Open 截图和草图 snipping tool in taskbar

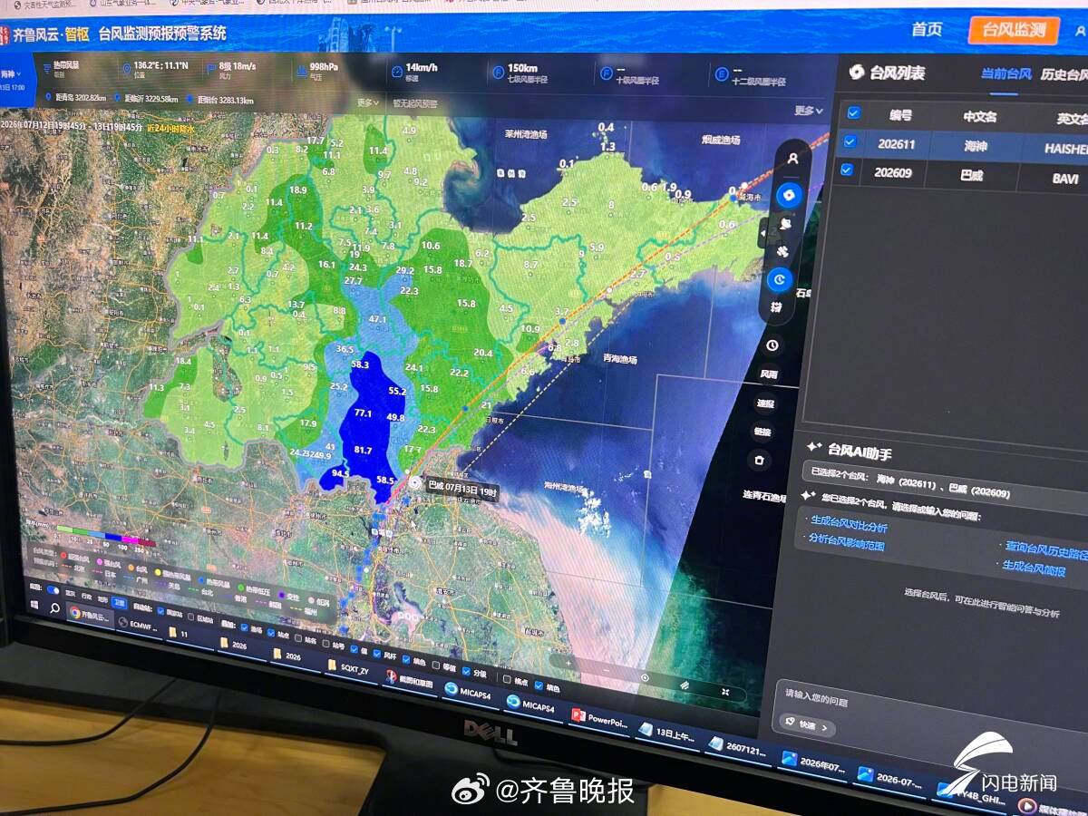click(410, 681)
